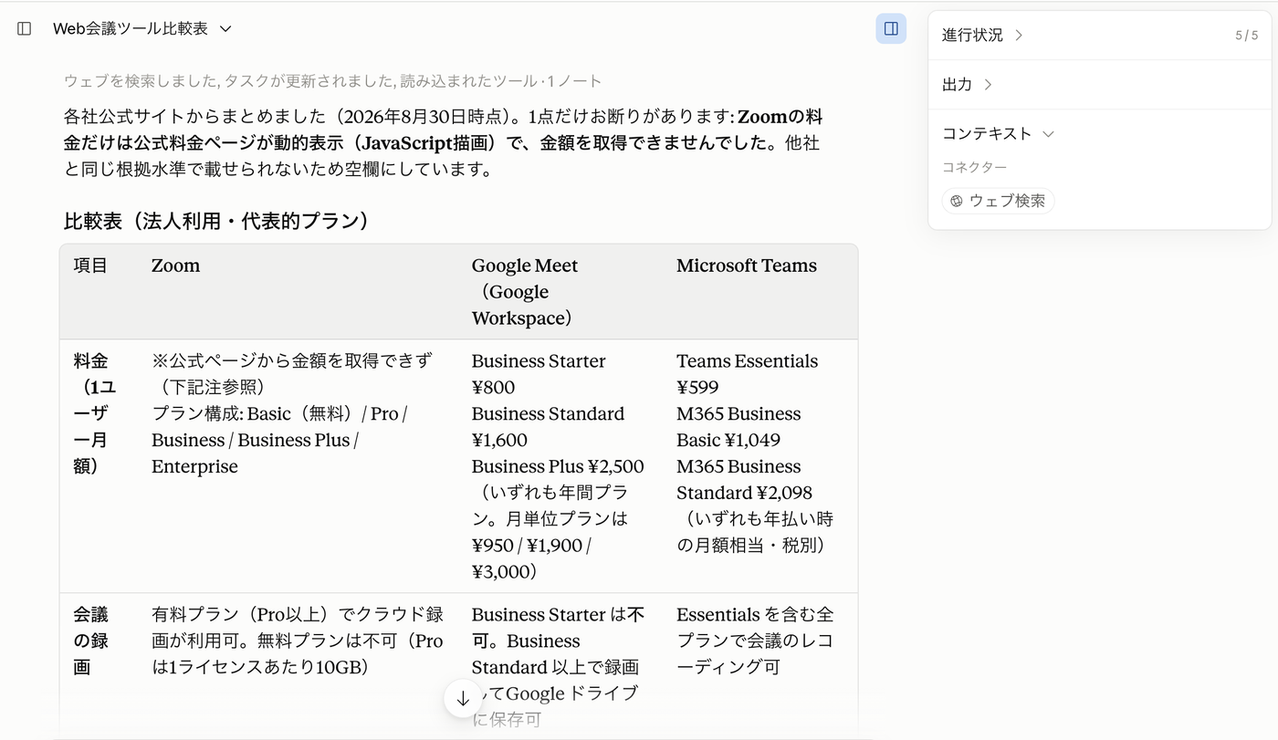This screenshot has height=740, width=1278.
Task: Click the M365 Business Standard ¥2,098 text
Action: coord(744,480)
